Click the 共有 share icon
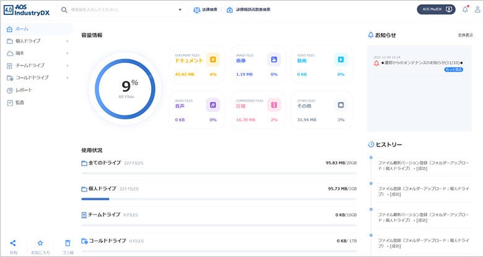 (x=13, y=243)
